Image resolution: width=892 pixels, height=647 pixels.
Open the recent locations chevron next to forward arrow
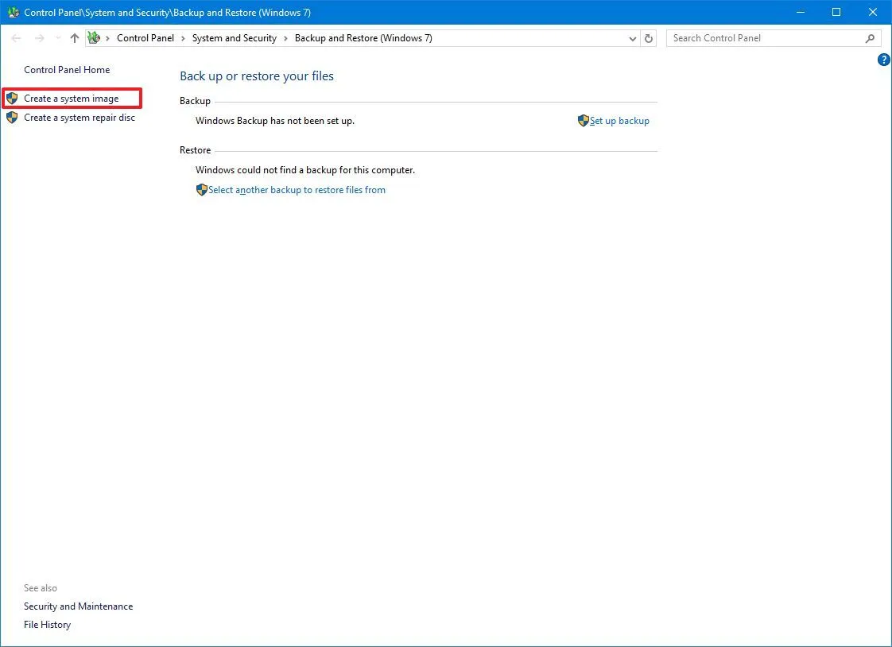56,37
